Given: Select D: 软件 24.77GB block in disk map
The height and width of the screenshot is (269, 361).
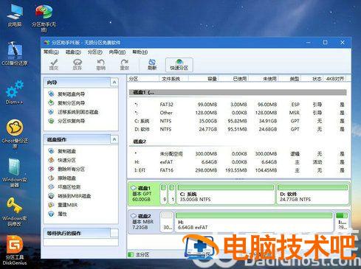Looking at the screenshot, I should tap(313, 194).
